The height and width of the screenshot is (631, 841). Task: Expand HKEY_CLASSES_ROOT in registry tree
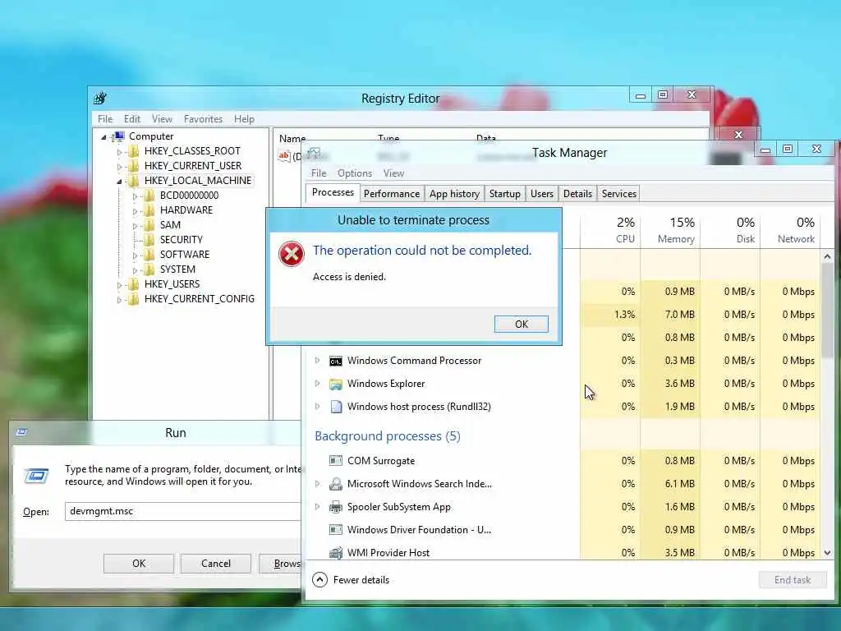pos(119,152)
